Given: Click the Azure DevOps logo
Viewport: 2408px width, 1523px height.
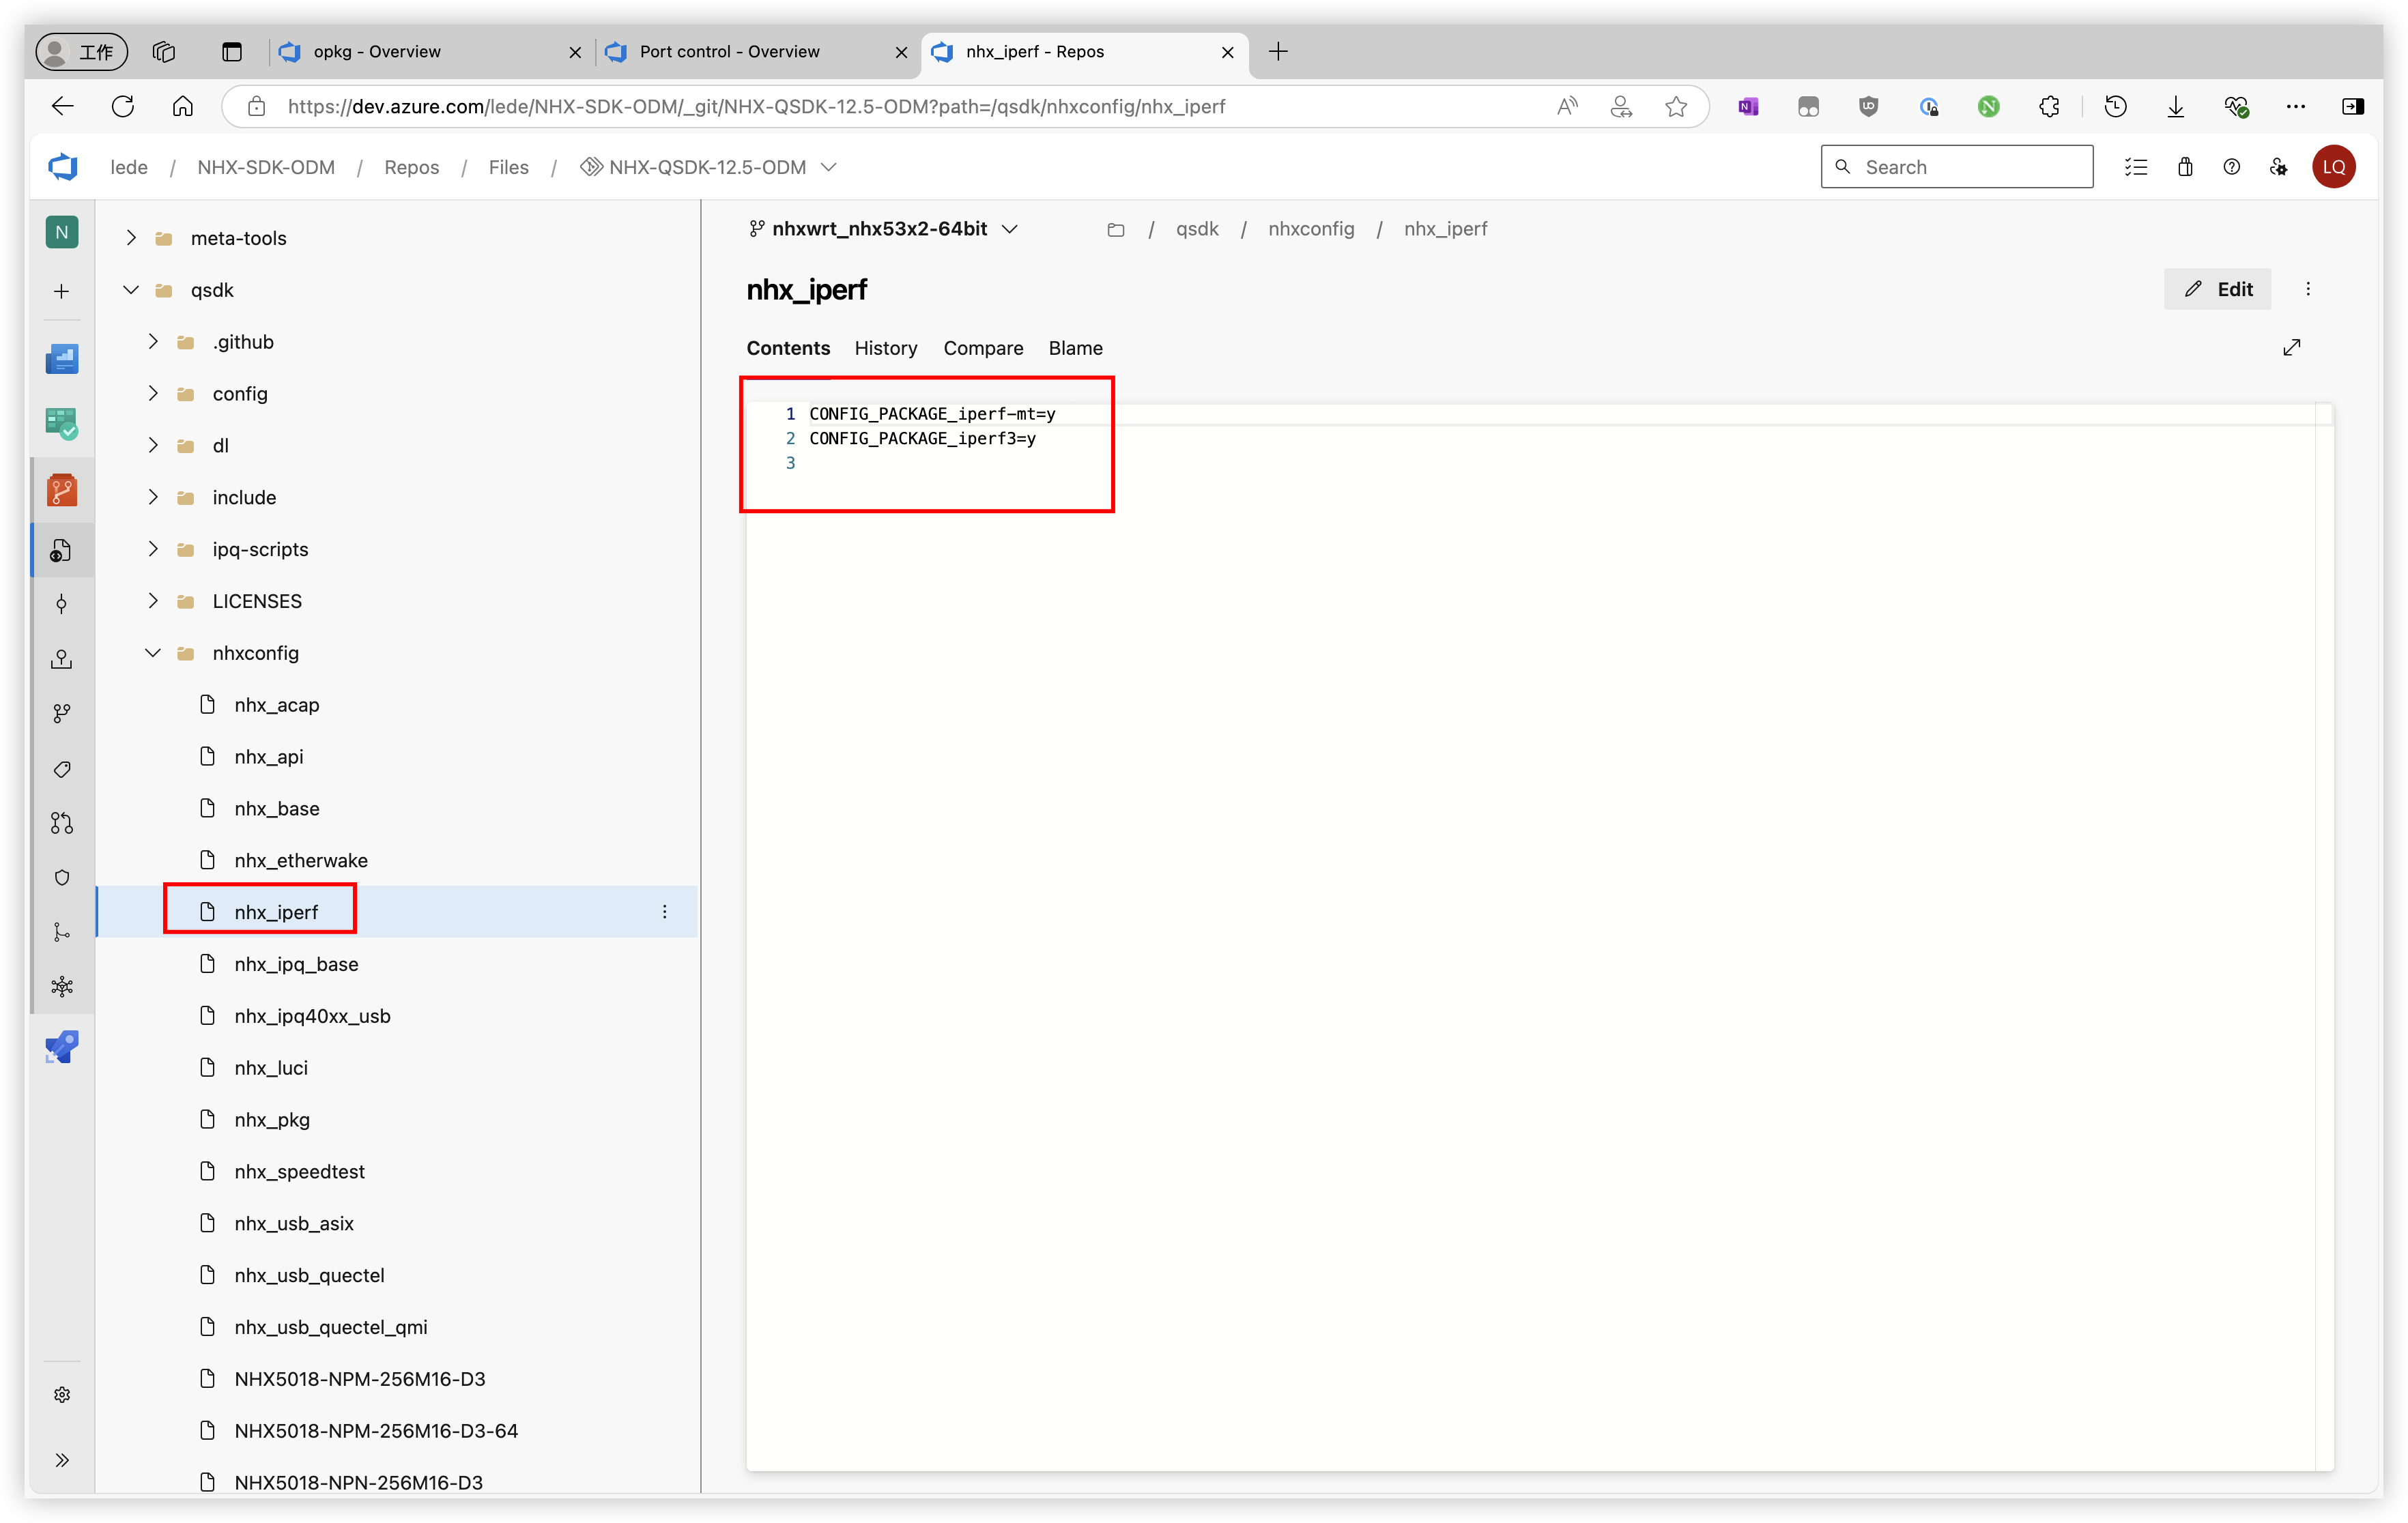Looking at the screenshot, I should pyautogui.click(x=63, y=167).
